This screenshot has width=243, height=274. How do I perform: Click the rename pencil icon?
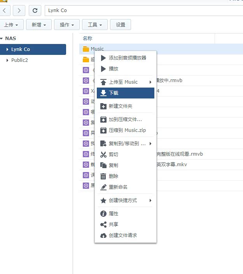coord(103,187)
